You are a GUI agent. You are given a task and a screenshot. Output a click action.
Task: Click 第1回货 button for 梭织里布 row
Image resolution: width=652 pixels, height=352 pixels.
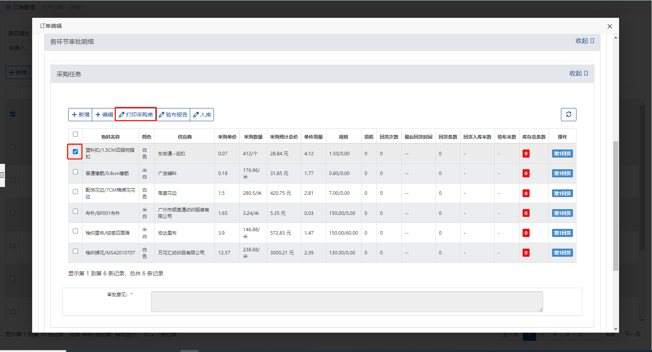click(x=562, y=233)
